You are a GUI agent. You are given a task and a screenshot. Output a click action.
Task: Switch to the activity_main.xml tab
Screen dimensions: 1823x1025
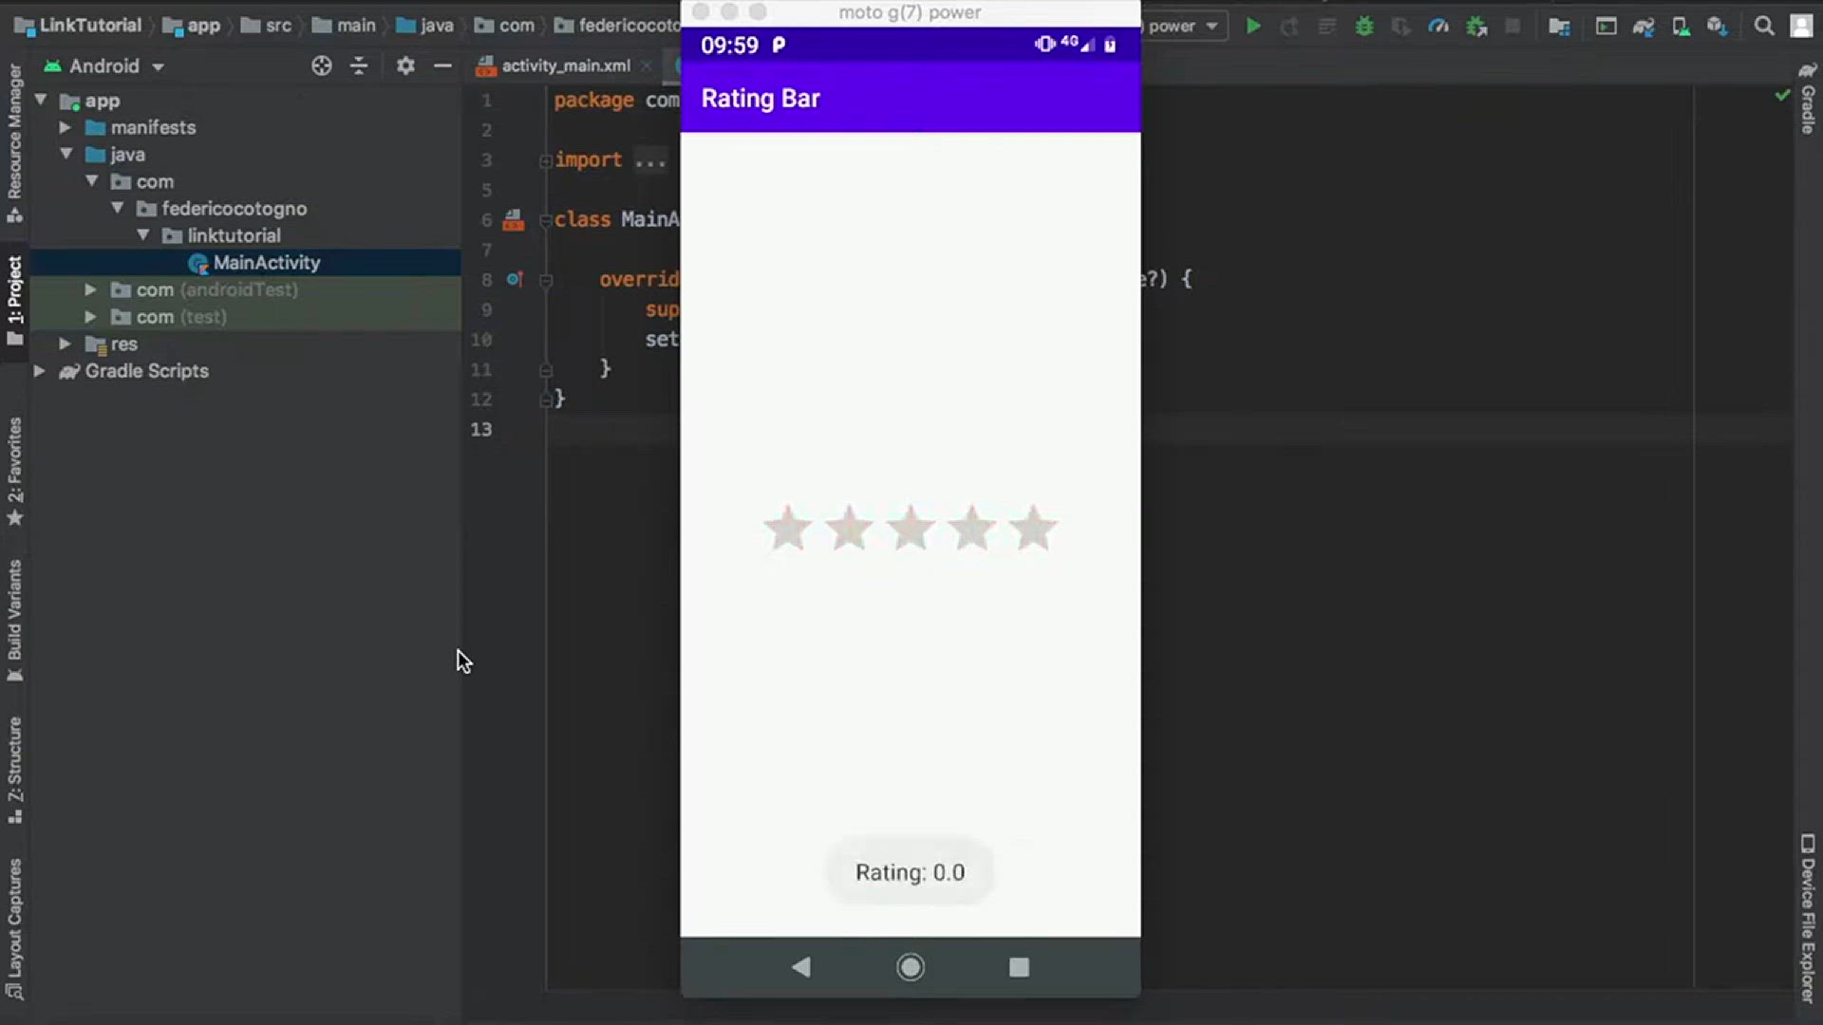pos(565,65)
